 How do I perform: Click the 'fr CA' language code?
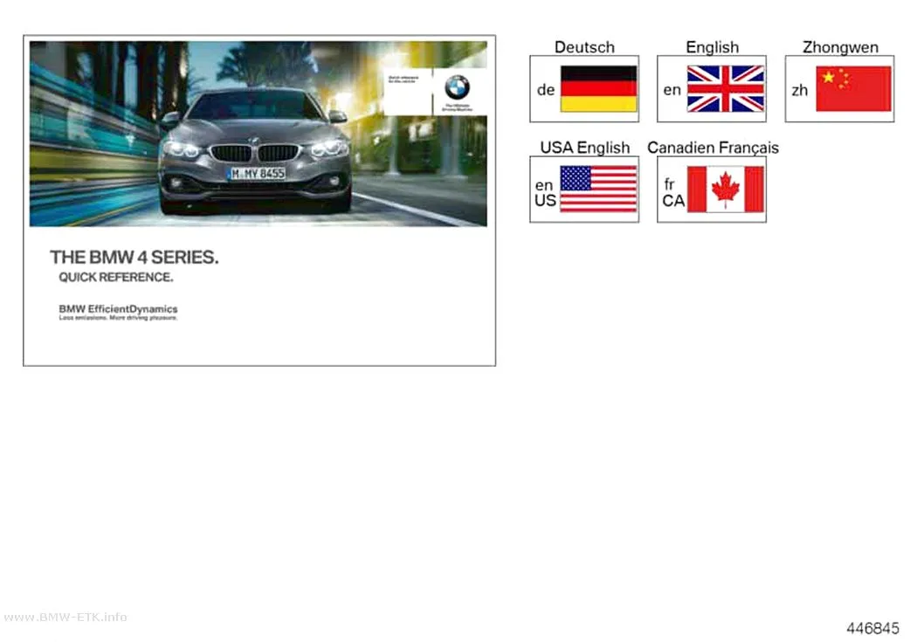[673, 193]
